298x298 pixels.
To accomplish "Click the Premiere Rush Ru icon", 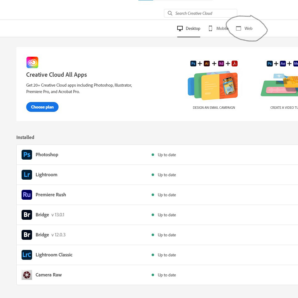I will (x=27, y=195).
